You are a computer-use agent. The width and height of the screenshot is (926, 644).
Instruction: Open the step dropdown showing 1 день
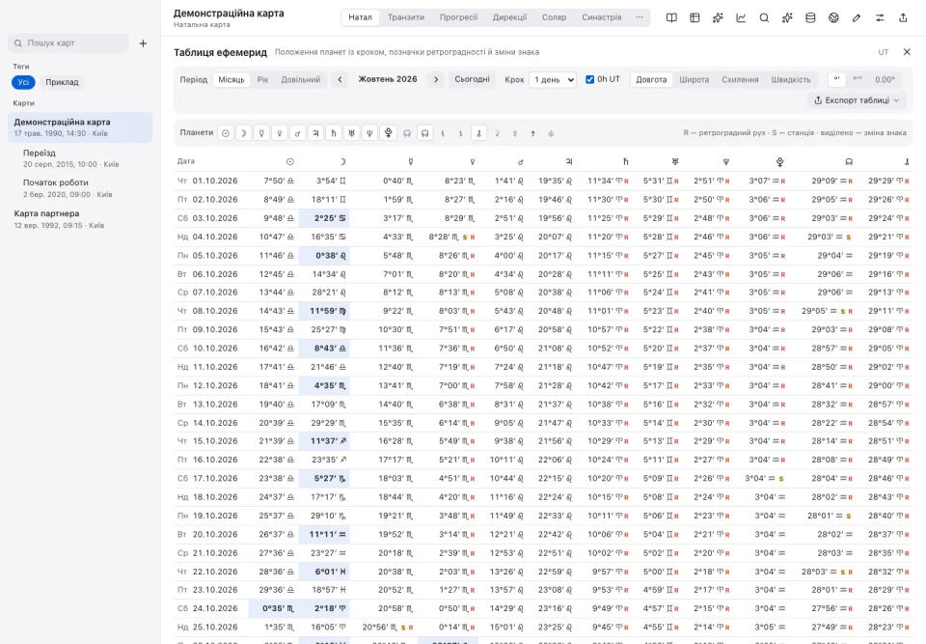click(x=552, y=79)
